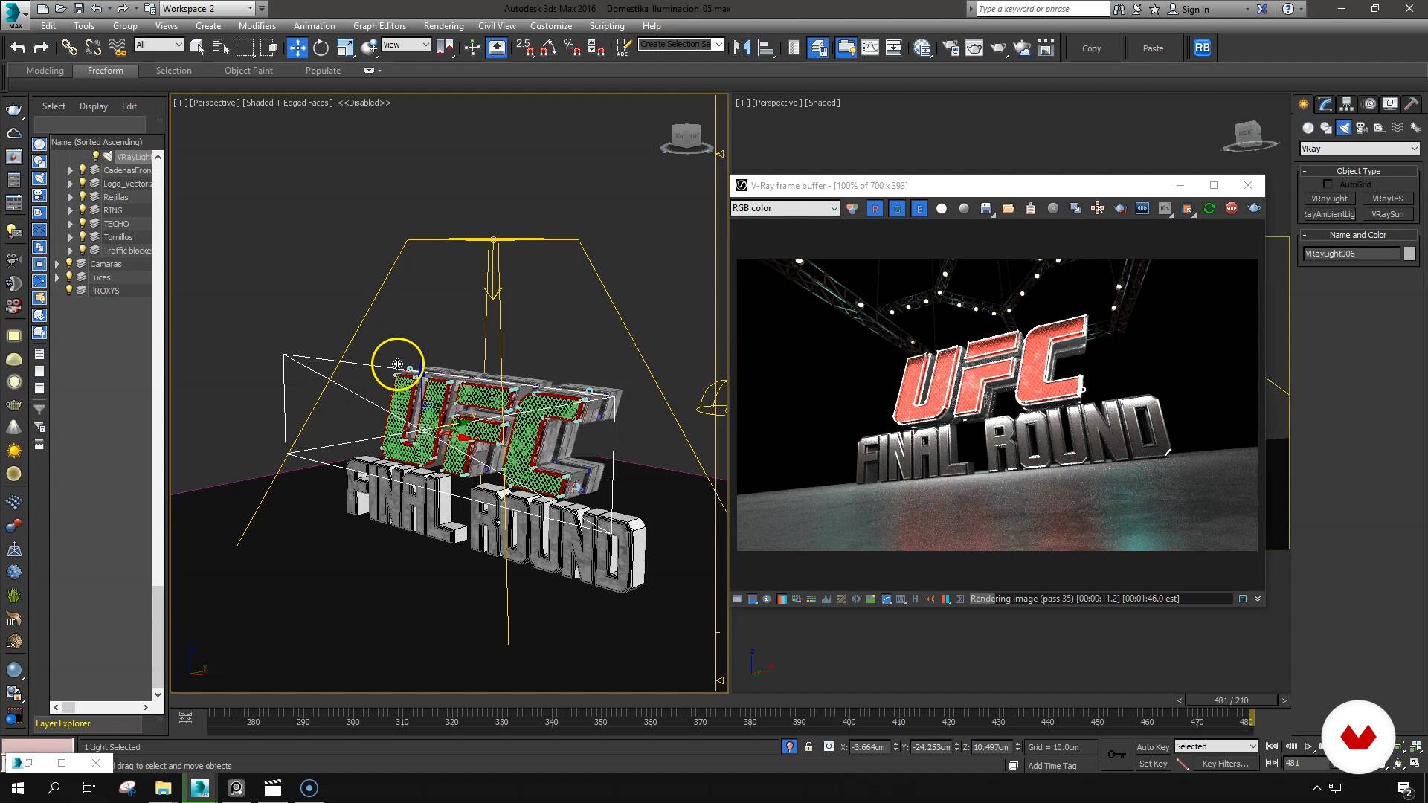Click the Mirror tool icon

click(x=742, y=48)
